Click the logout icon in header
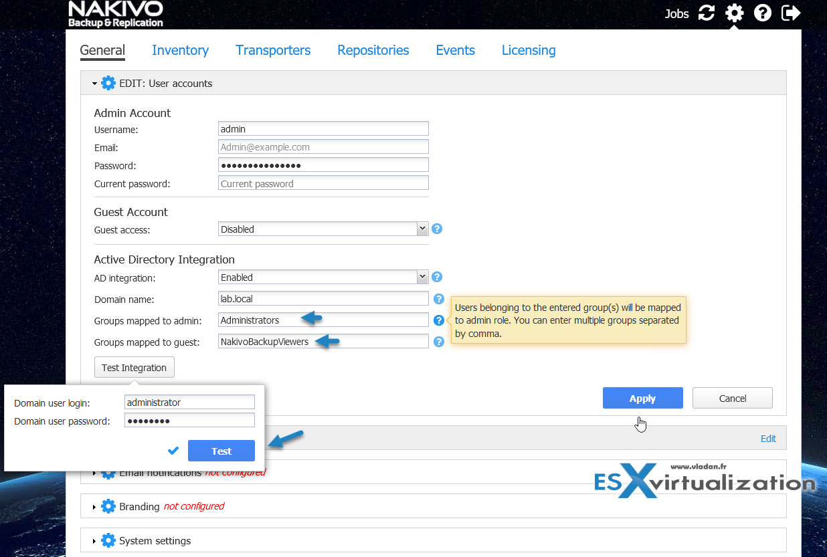This screenshot has height=557, width=827. (791, 13)
